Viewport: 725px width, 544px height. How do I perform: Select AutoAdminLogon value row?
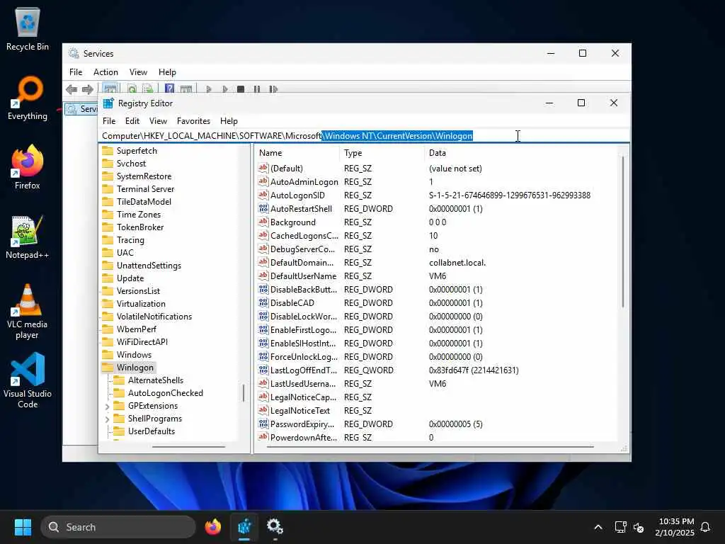click(437, 182)
